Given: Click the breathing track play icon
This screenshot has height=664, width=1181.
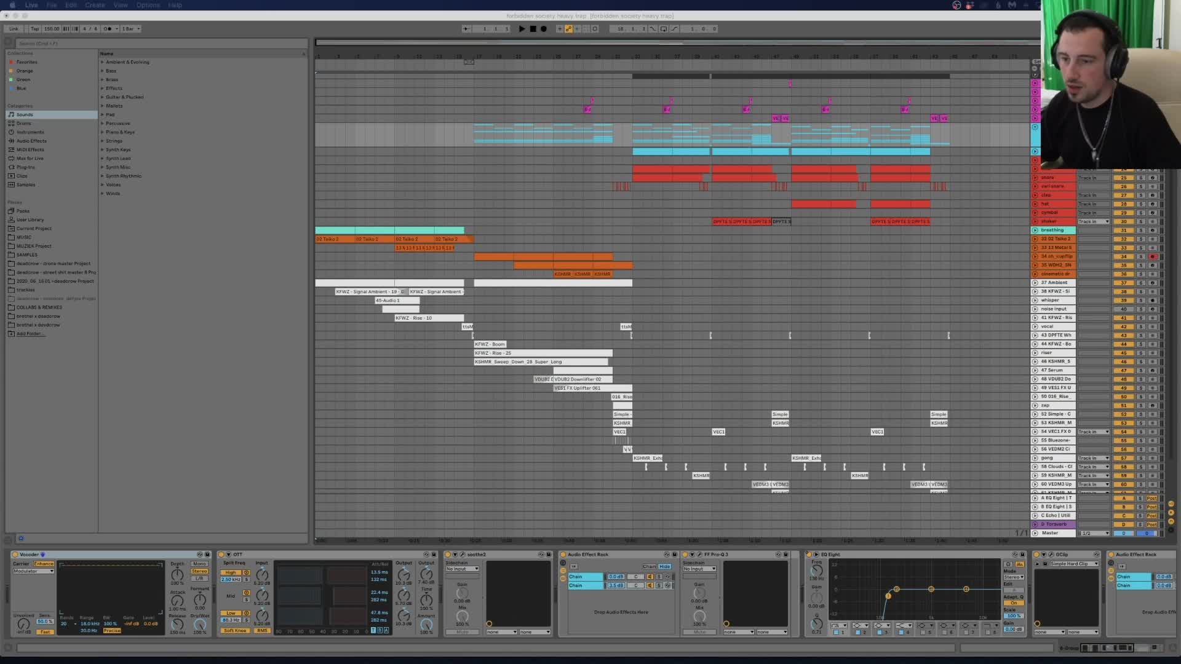Looking at the screenshot, I should 1035,230.
